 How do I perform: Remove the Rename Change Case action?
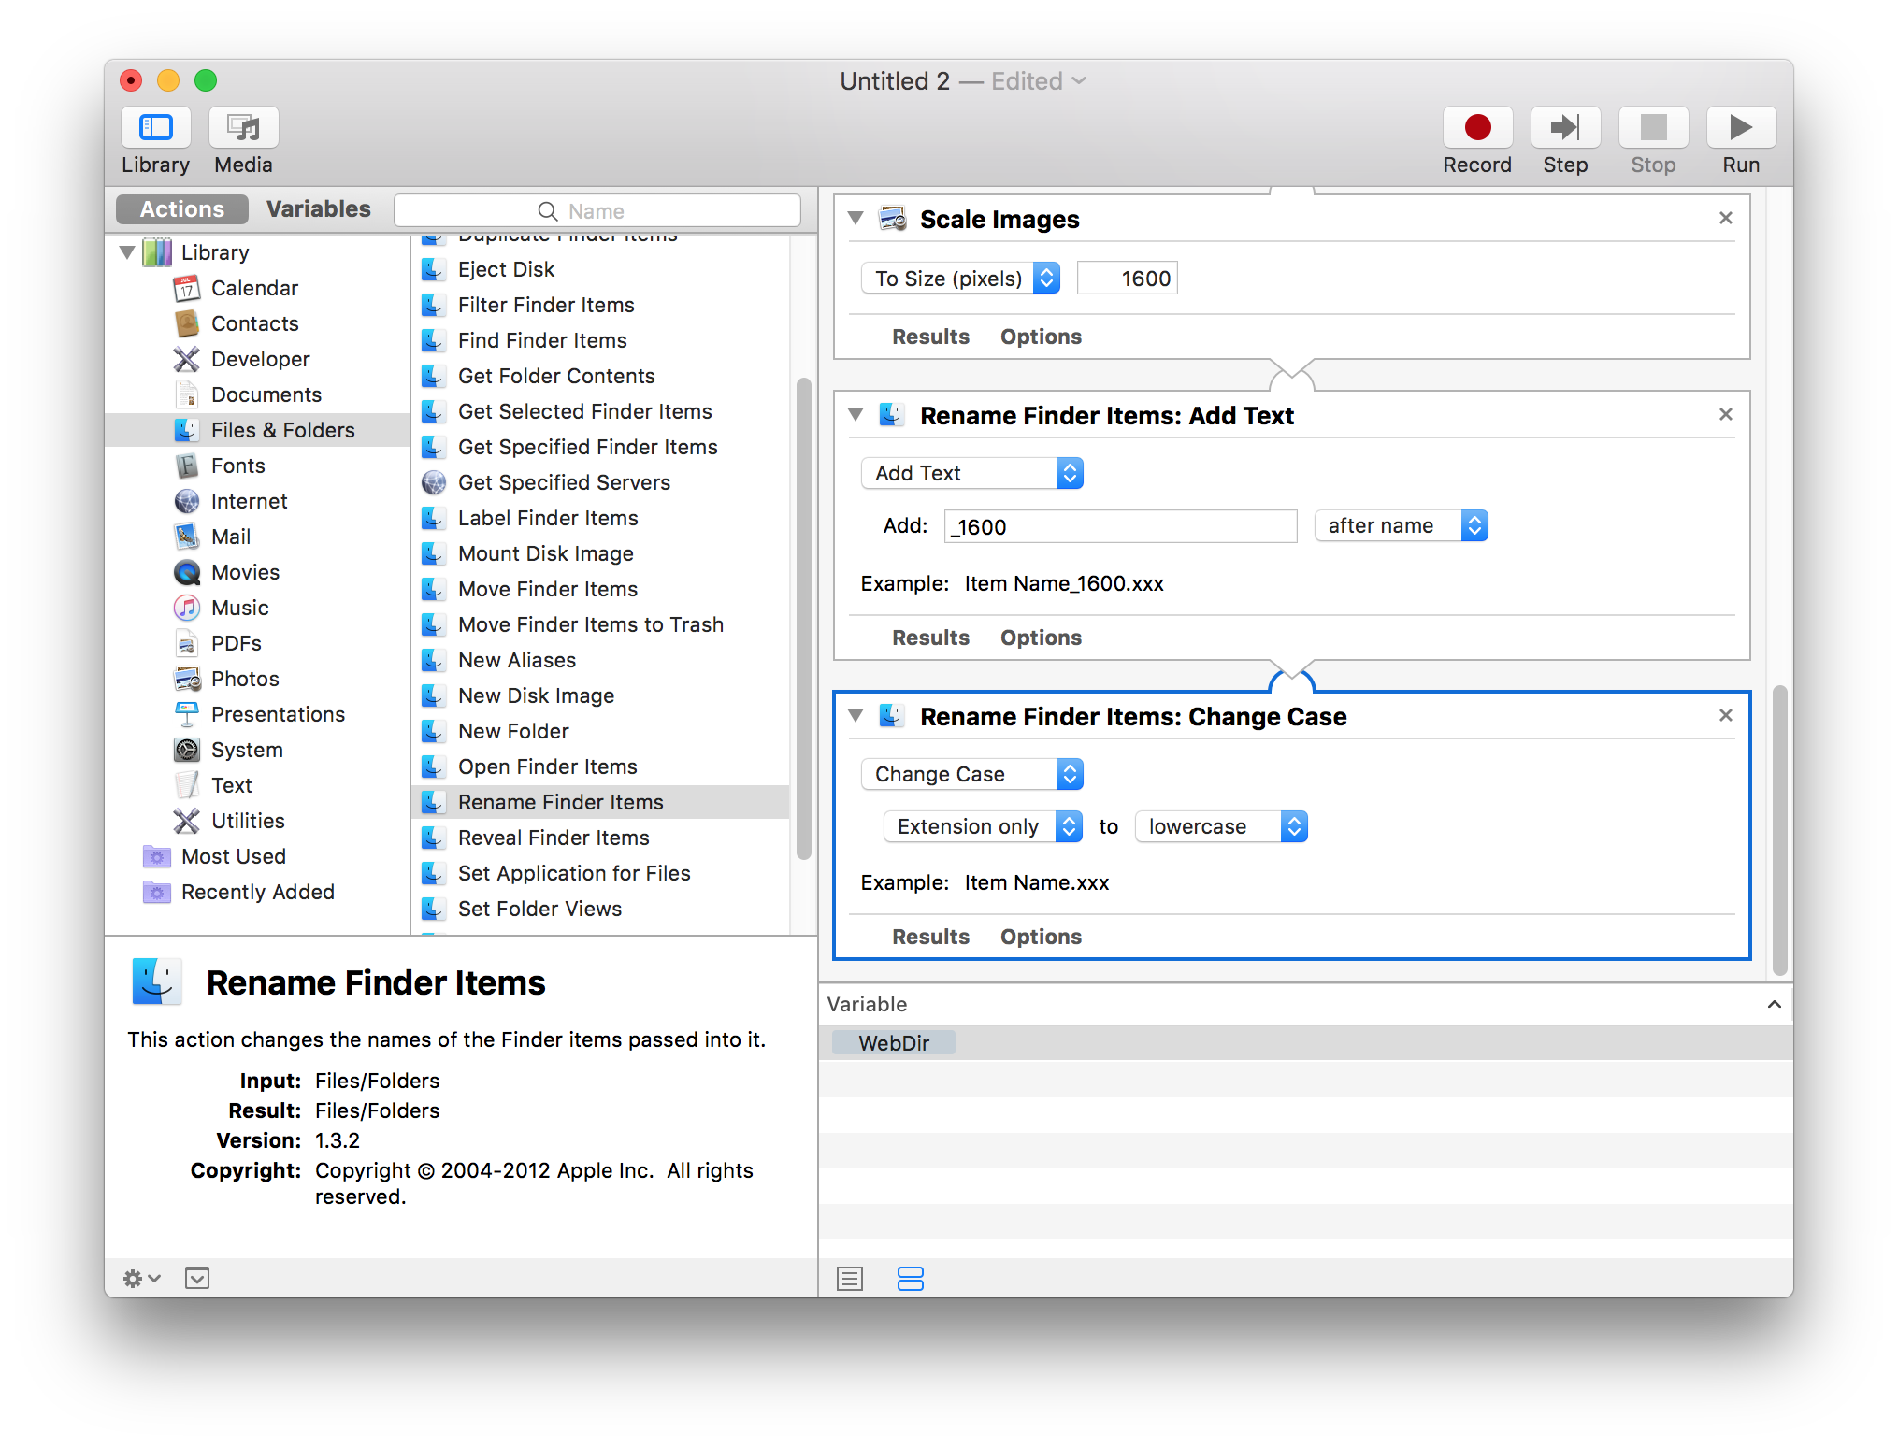[x=1726, y=715]
